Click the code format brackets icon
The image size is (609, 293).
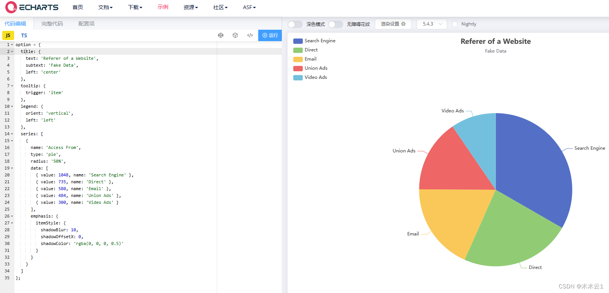pos(250,35)
